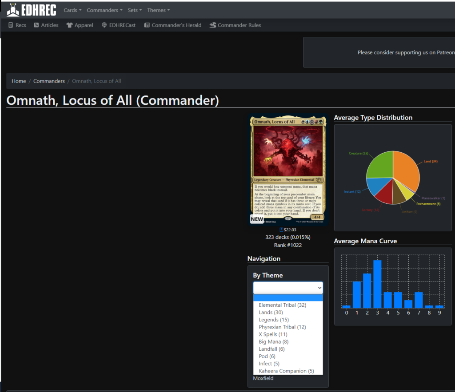
Task: Click the "Rank #1022" text
Action: 288,245
